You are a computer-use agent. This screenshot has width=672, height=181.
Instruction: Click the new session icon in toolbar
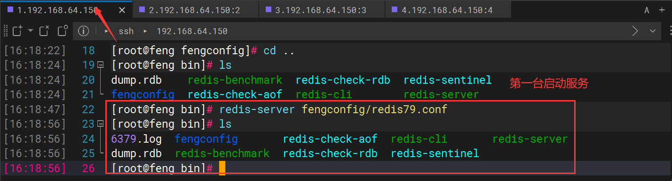point(17,31)
